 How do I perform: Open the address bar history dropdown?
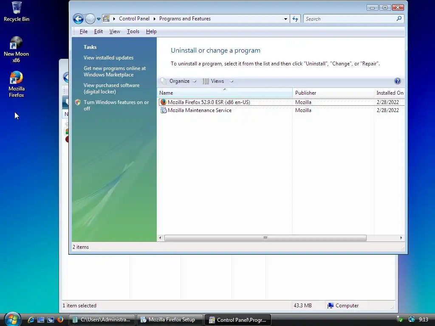[285, 19]
